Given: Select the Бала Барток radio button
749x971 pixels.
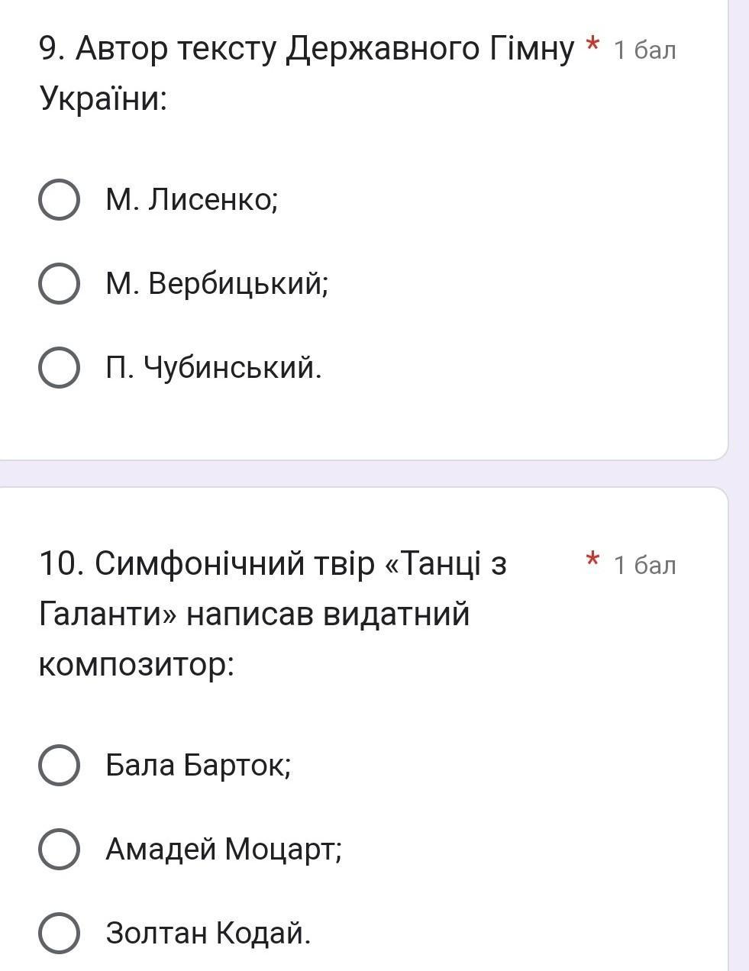Looking at the screenshot, I should (59, 765).
